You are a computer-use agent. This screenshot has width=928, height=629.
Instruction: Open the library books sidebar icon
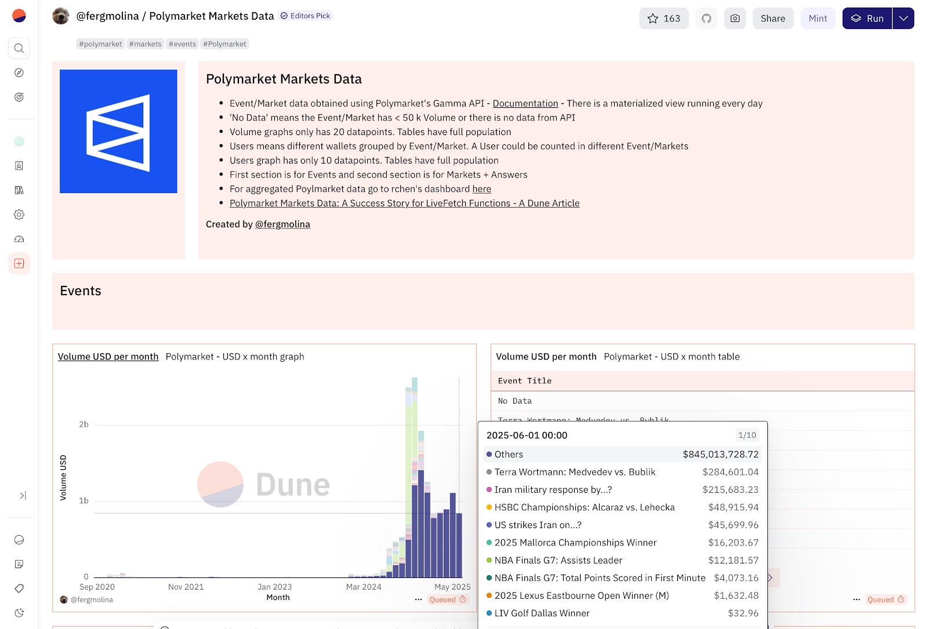[x=19, y=190]
